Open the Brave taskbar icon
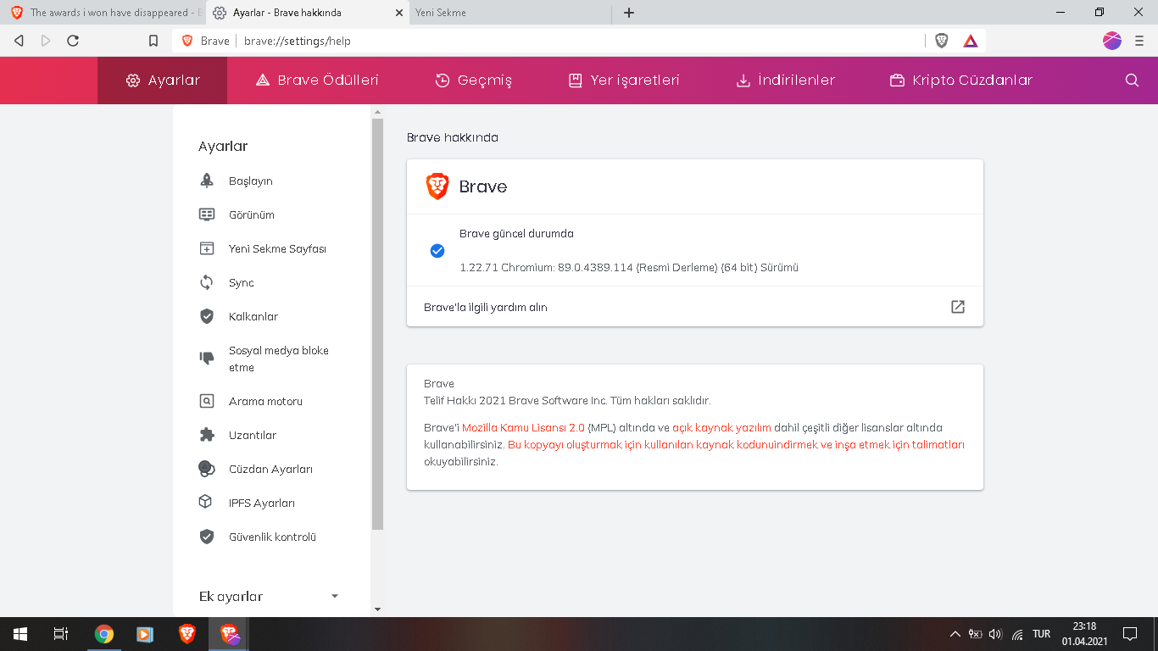 [187, 634]
